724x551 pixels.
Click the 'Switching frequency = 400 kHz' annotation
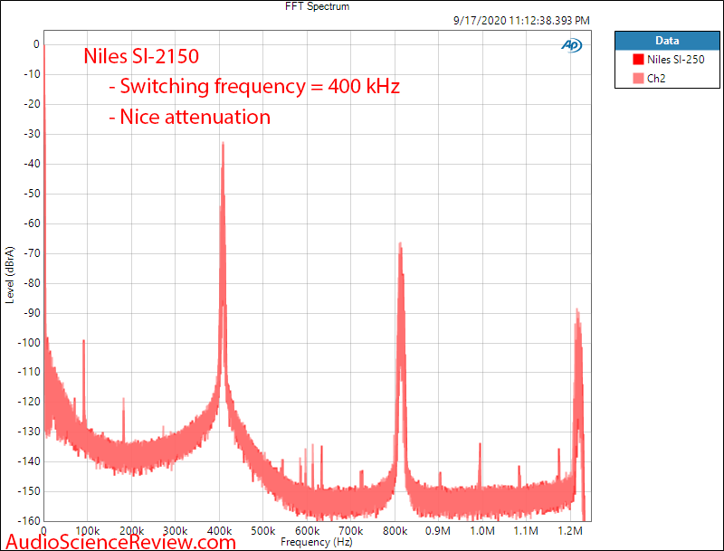(254, 86)
